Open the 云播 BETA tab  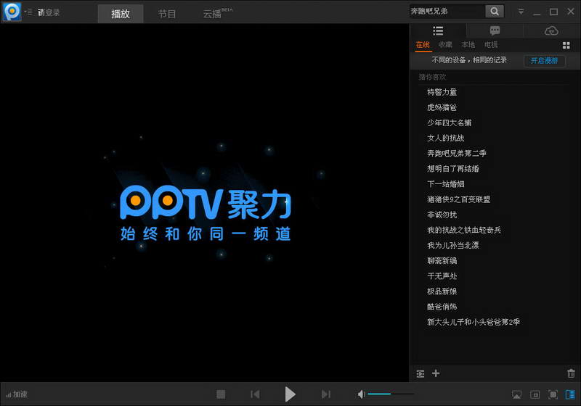point(217,14)
